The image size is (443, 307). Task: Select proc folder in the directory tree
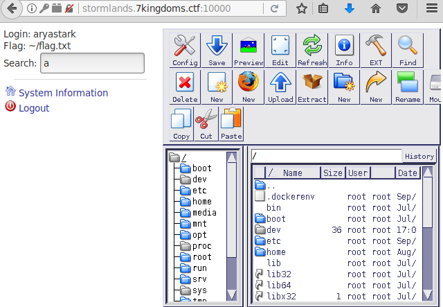[x=201, y=245]
